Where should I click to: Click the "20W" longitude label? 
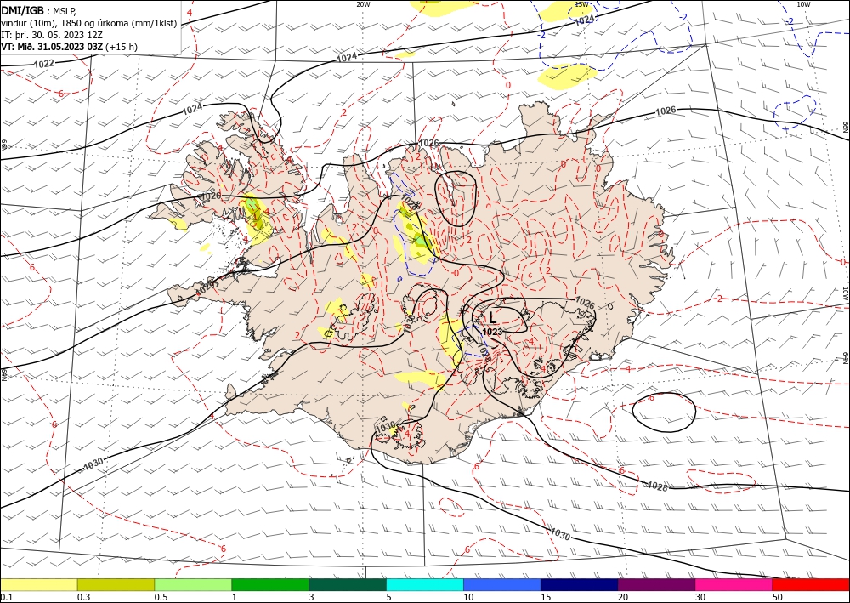point(363,4)
